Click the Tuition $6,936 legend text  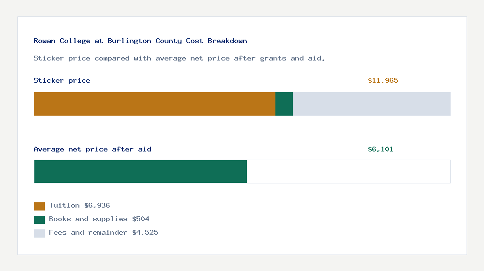79,205
